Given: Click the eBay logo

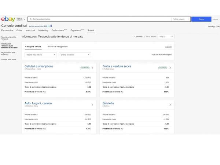Looking at the screenshot, I should 8,19.
